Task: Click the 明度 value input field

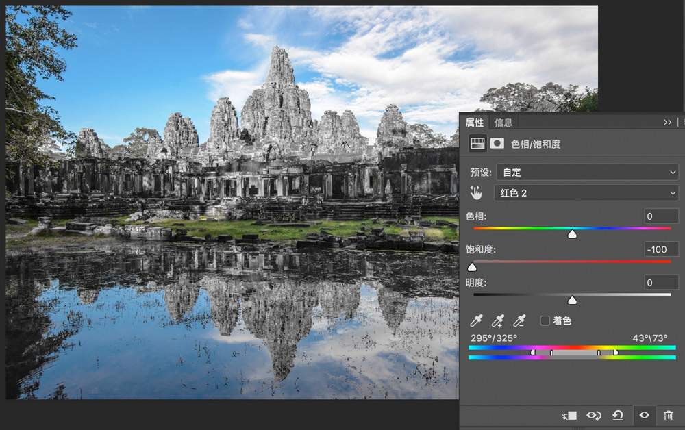Action: tap(662, 283)
